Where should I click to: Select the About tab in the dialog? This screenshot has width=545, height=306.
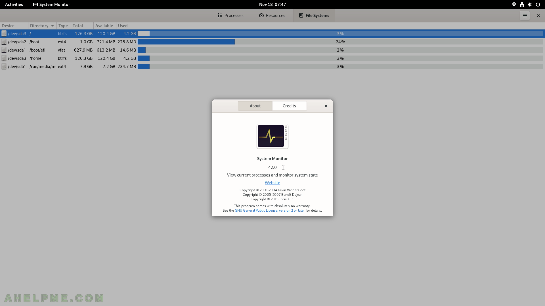coord(255,106)
